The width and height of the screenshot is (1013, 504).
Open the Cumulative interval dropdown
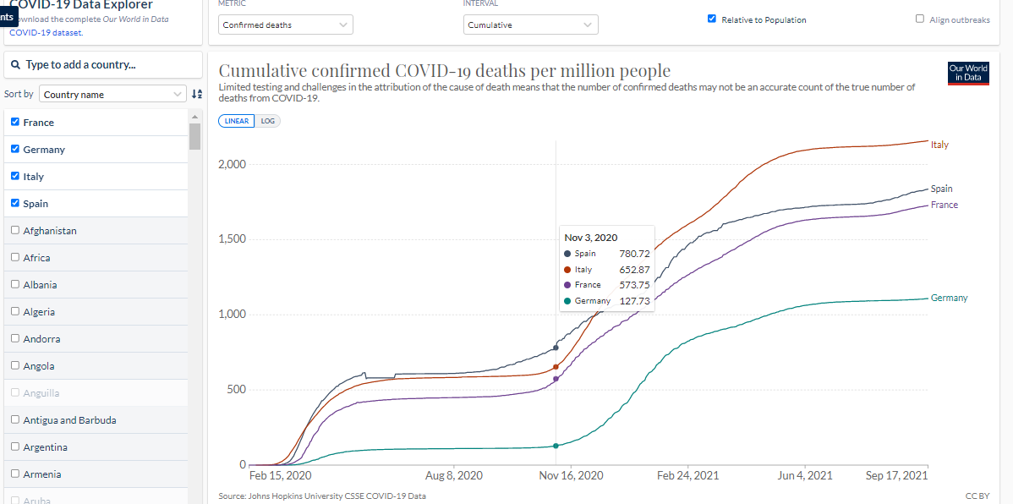tap(530, 25)
